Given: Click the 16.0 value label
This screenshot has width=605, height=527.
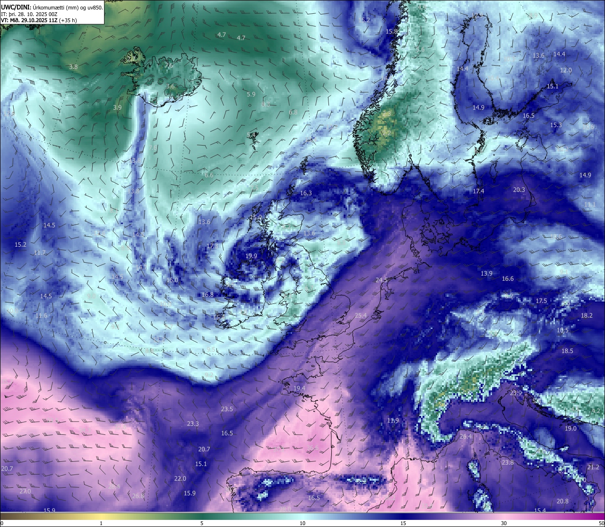Looking at the screenshot, I should tap(172, 280).
